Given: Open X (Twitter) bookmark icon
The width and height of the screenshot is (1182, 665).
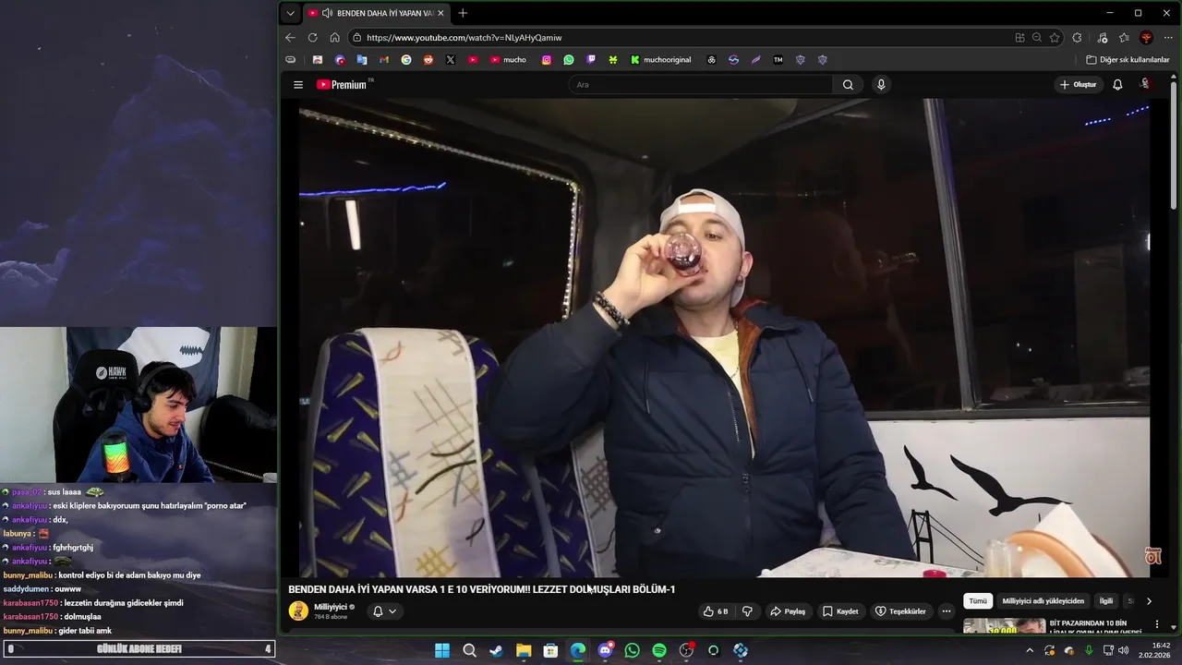Looking at the screenshot, I should 451,60.
